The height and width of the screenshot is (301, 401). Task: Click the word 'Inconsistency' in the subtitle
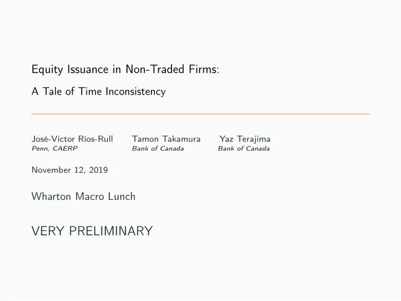click(135, 92)
